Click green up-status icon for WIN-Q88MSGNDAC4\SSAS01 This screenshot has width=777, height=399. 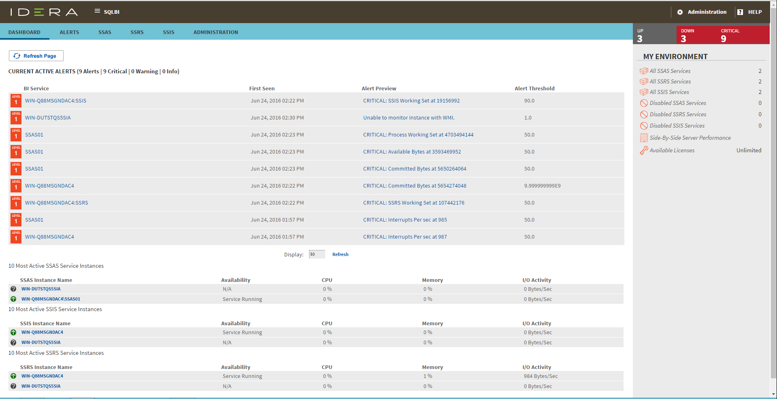tap(13, 299)
